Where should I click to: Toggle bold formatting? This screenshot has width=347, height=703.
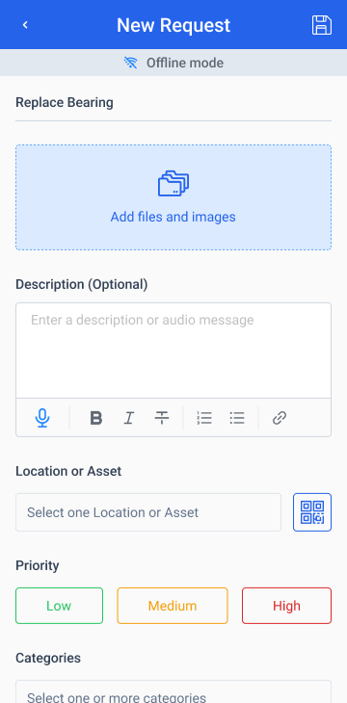coord(96,418)
